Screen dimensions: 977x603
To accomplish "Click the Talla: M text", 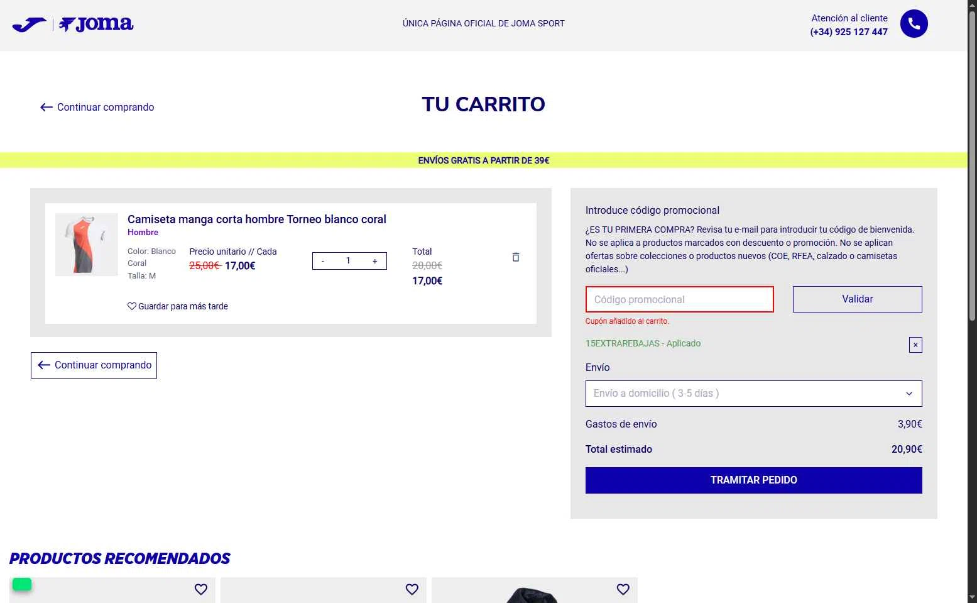I will (141, 276).
